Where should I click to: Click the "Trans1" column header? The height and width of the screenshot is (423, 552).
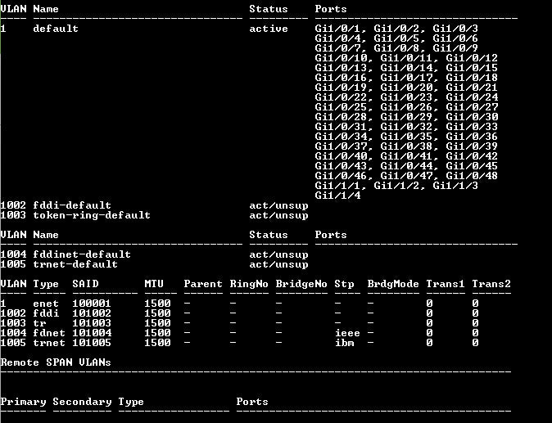[x=446, y=284]
